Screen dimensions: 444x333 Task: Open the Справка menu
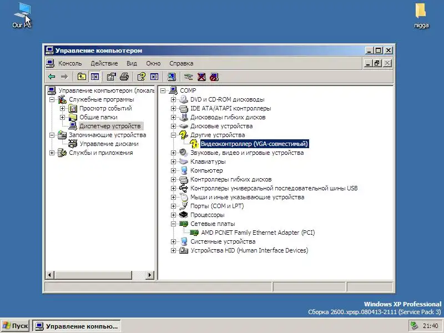pos(181,63)
